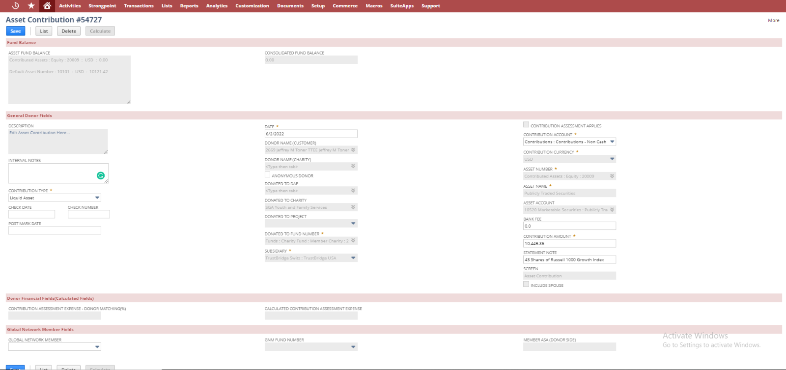Check the Anonymous Donor checkbox
786x370 pixels.
tap(268, 175)
